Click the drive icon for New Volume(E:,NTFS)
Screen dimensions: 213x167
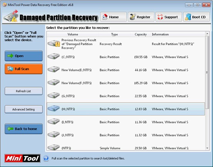[x=54, y=69]
